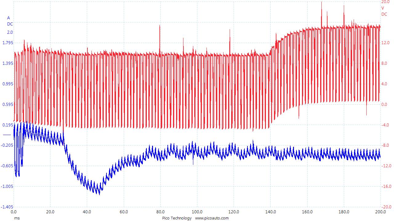Click the -1.405 blue axis value
This screenshot has height=221, width=394.
pyautogui.click(x=7, y=207)
